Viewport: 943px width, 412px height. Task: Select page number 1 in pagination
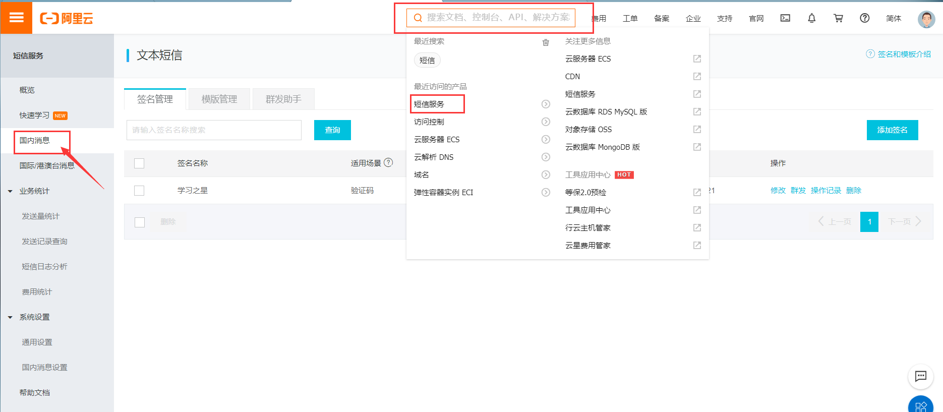[869, 222]
